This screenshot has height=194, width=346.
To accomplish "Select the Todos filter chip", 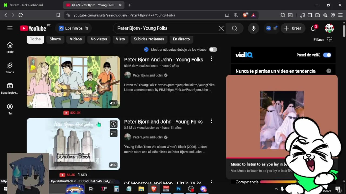I will [x=35, y=39].
